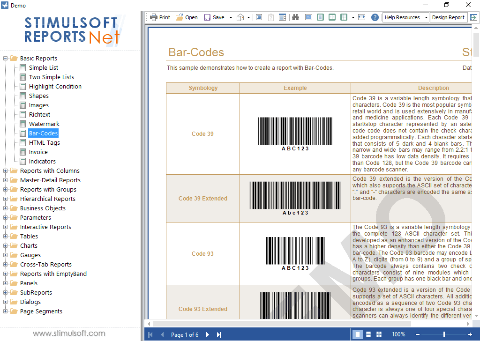Viewport: 480px width, 341px height.
Task: Click the zoom slider handle
Action: [444, 334]
